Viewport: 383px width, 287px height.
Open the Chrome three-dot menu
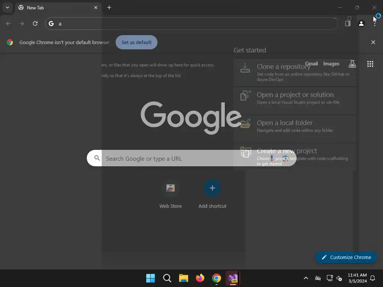tap(375, 24)
